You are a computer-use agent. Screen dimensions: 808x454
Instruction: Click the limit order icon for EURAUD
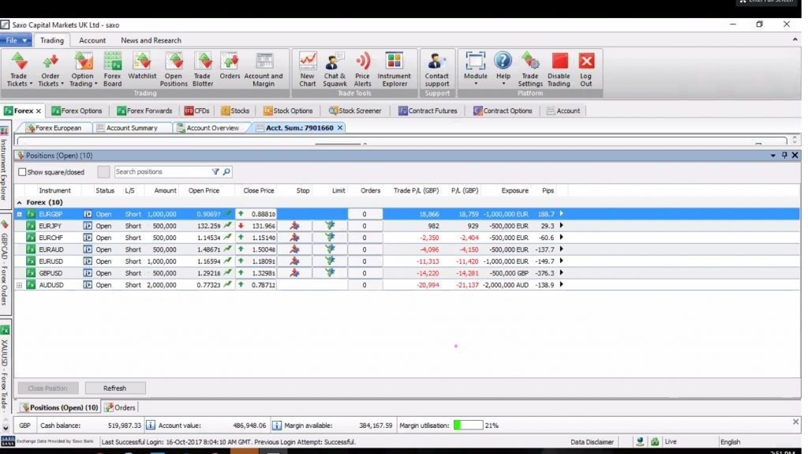[330, 250]
